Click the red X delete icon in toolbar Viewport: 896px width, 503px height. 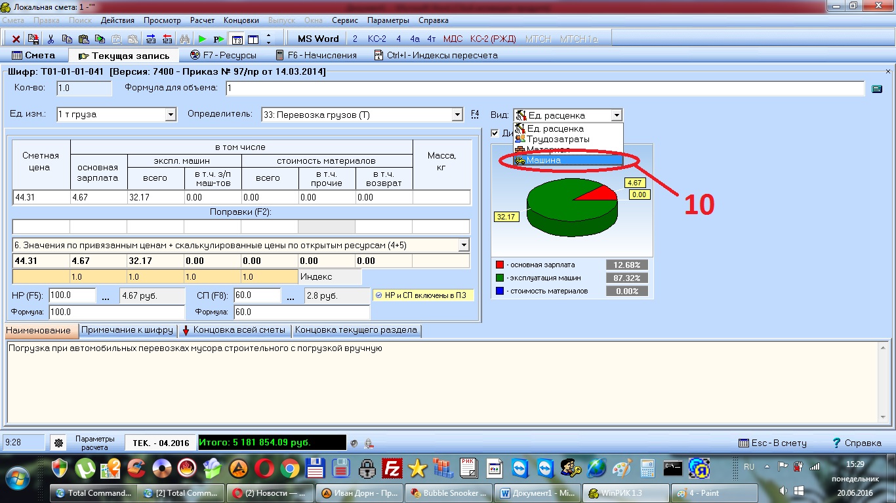(16, 39)
